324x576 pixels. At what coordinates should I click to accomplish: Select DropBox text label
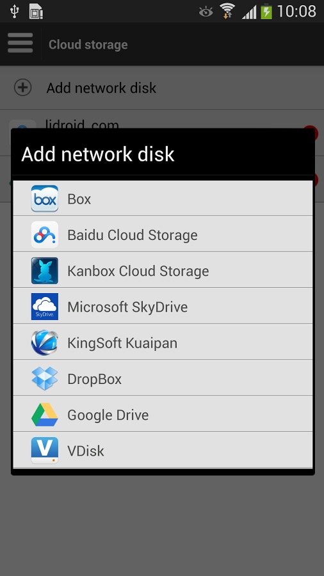[x=94, y=379]
